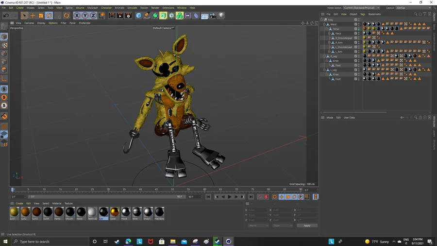437x246 pixels.
Task: Open the Layout dropdown showing Startup
Action: (x=413, y=8)
